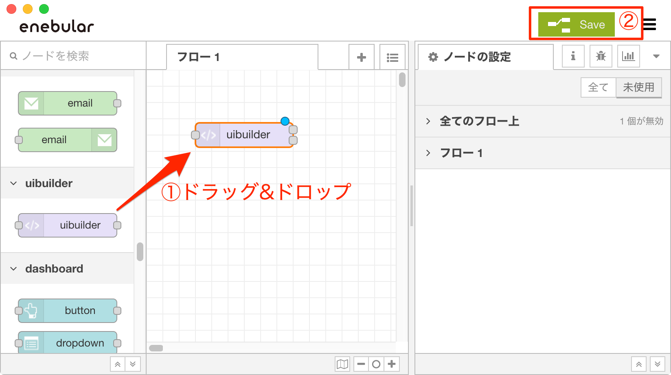Open the dropdown arrow in the settings panel header

(x=656, y=56)
